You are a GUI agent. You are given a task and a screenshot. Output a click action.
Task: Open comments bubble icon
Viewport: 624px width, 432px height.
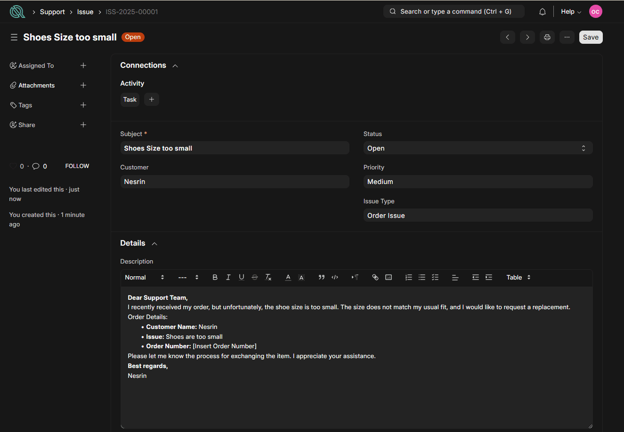36,166
